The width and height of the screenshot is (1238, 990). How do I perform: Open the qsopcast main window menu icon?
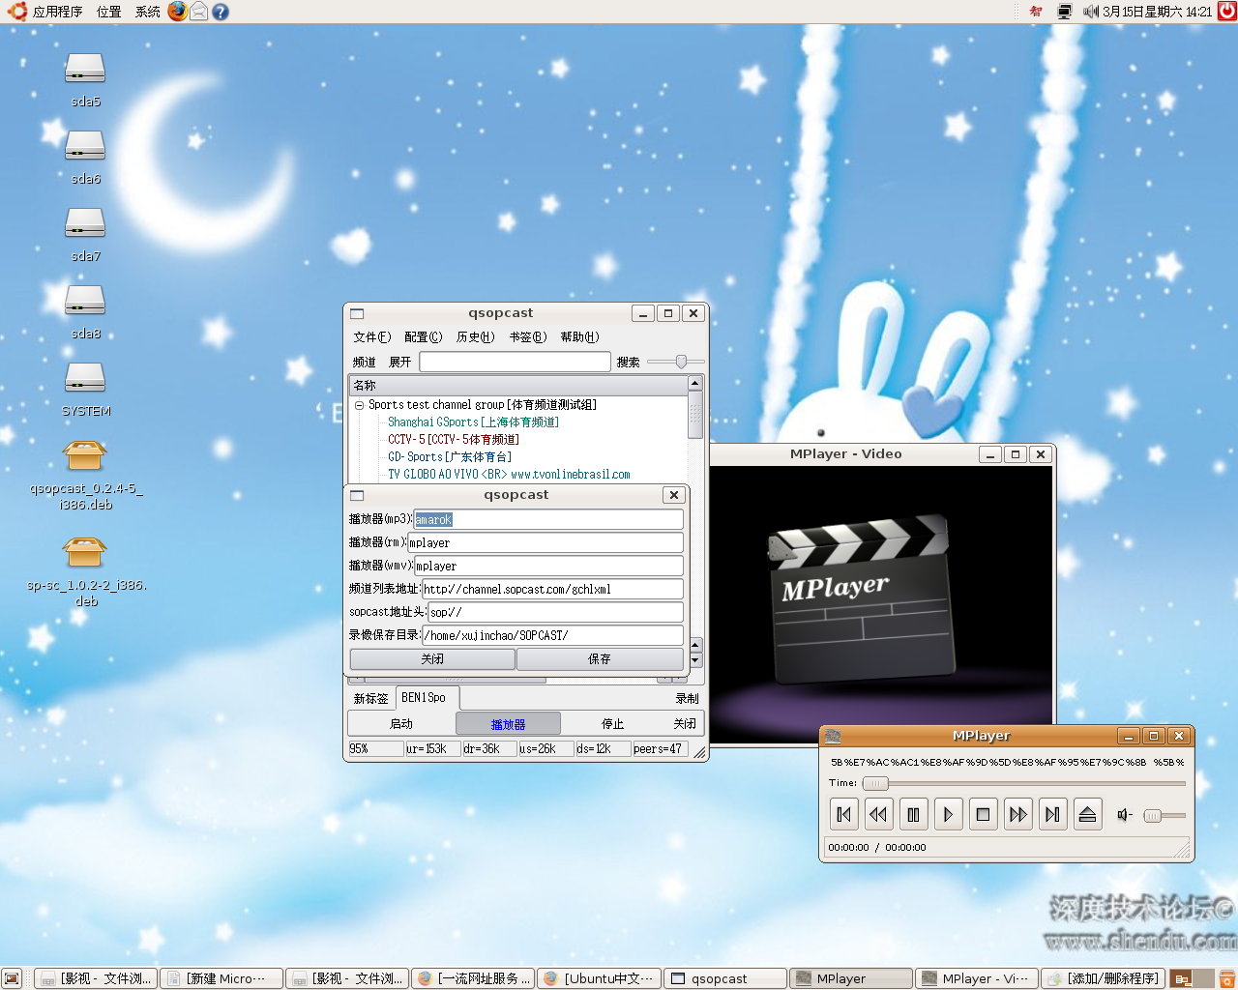pos(357,313)
